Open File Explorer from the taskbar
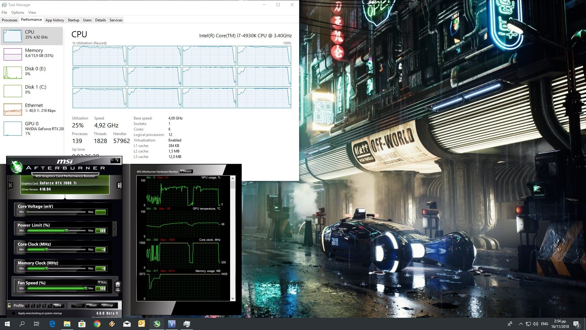586x330 pixels. (67, 324)
